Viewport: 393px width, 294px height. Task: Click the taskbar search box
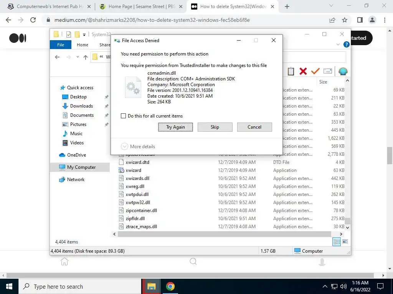tap(80, 286)
